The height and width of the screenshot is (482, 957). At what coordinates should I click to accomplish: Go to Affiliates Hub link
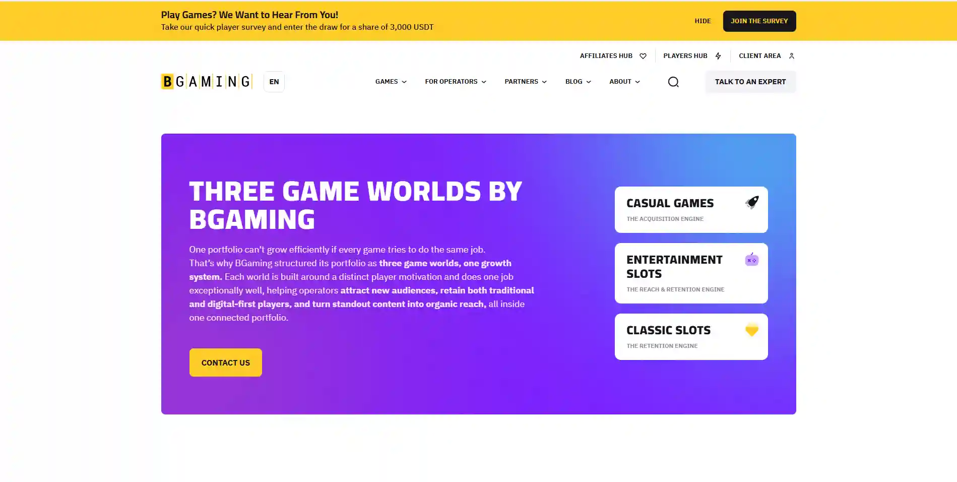[606, 56]
